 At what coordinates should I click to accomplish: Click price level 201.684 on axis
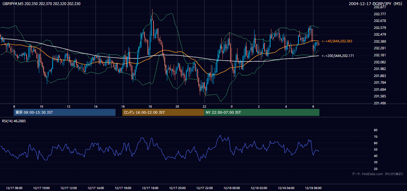tap(380, 89)
